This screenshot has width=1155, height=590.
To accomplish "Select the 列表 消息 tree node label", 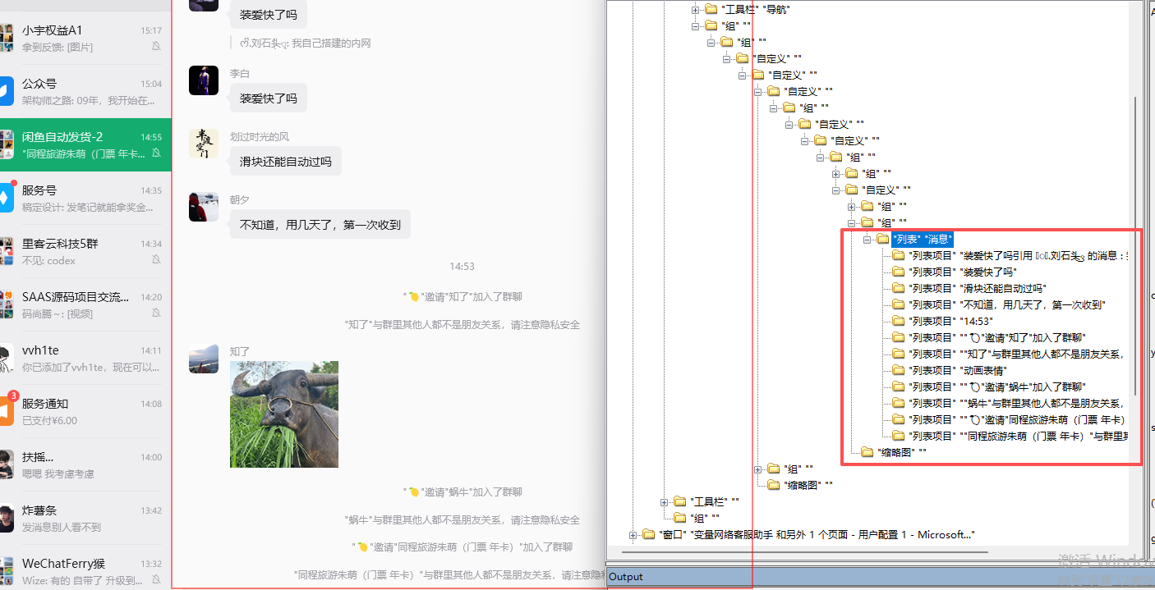I will coord(922,239).
